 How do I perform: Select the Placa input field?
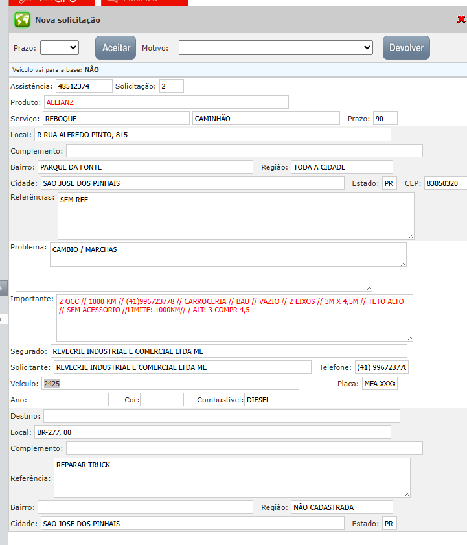coord(379,384)
